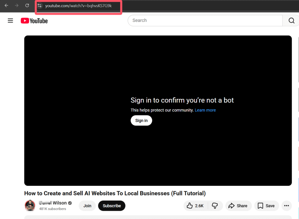Click inside the Search input field
Image resolution: width=299 pixels, height=219 pixels.
click(204, 20)
